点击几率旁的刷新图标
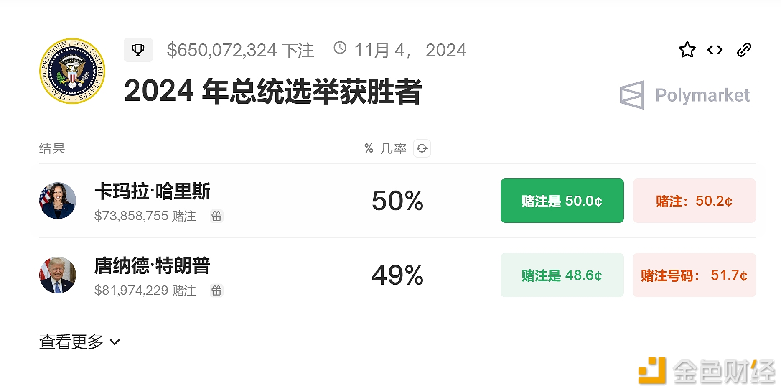 tap(422, 148)
